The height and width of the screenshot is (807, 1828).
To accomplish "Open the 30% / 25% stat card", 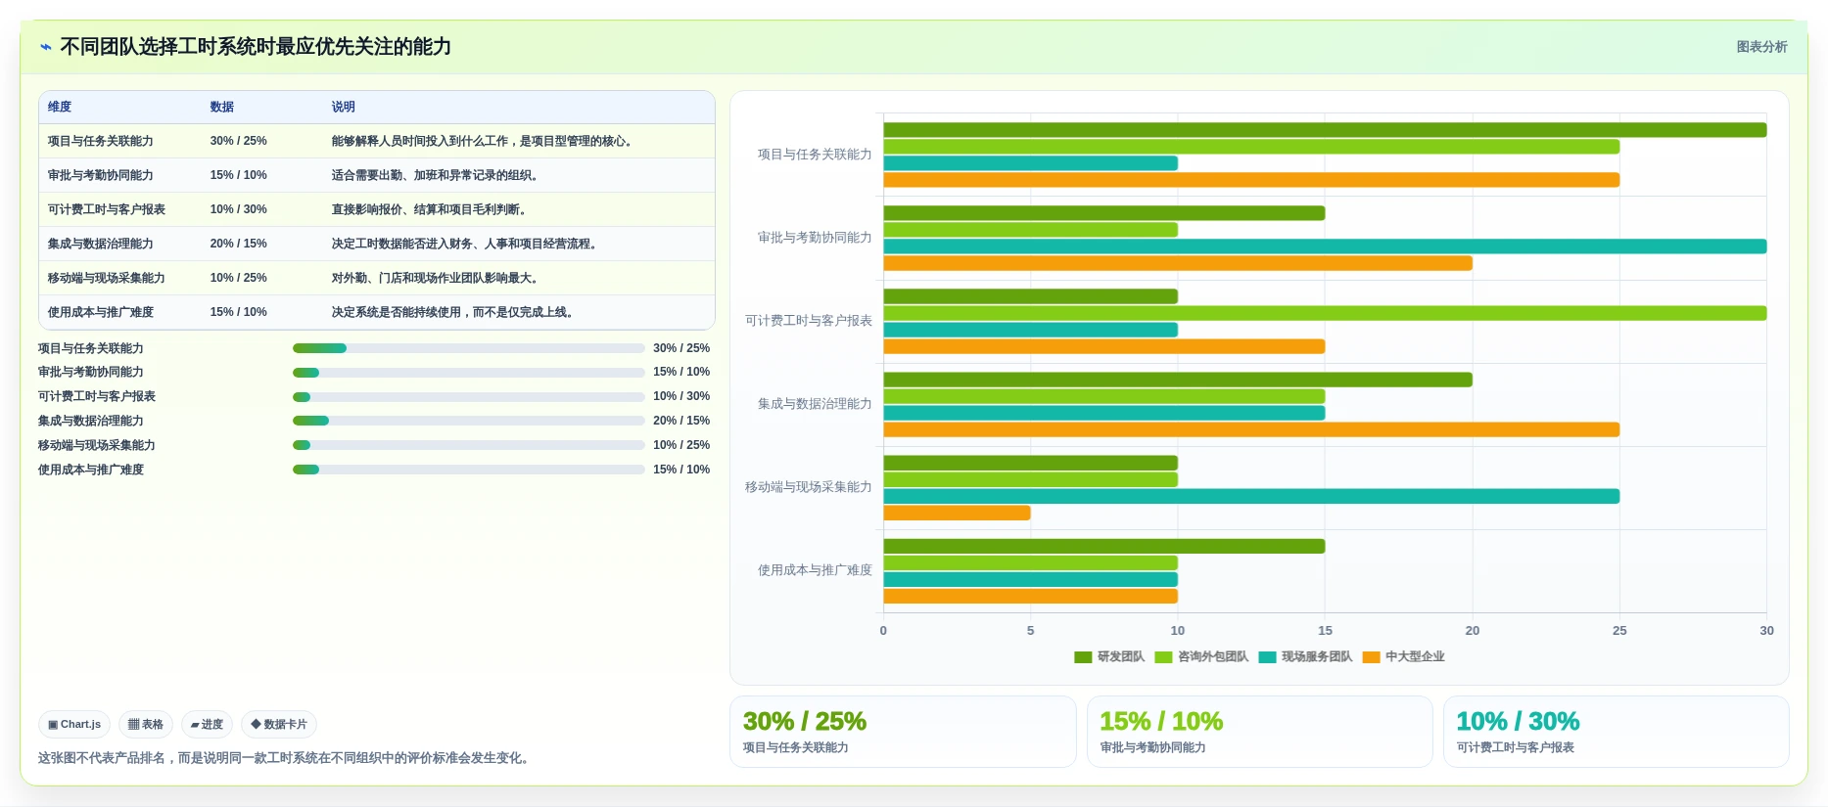I will 903,732.
